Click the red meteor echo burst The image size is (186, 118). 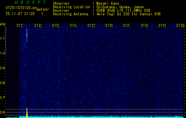click(27, 35)
